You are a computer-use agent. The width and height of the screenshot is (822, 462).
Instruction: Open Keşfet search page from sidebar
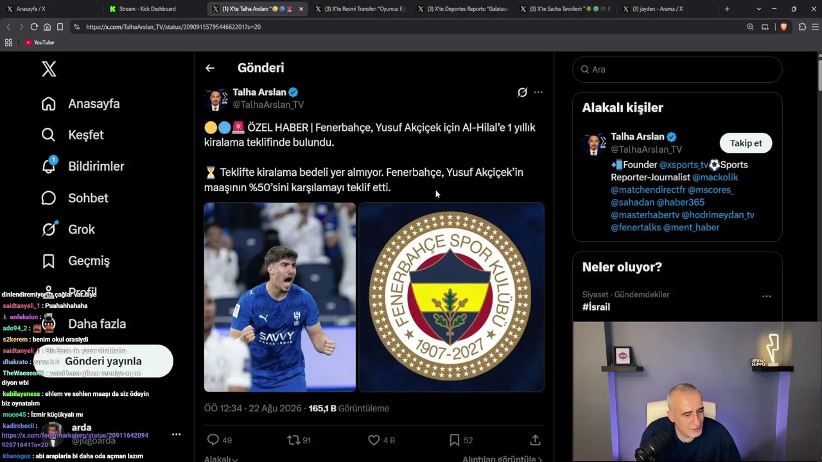pos(73,135)
